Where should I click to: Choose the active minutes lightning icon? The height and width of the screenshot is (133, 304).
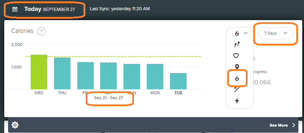pyautogui.click(x=237, y=101)
